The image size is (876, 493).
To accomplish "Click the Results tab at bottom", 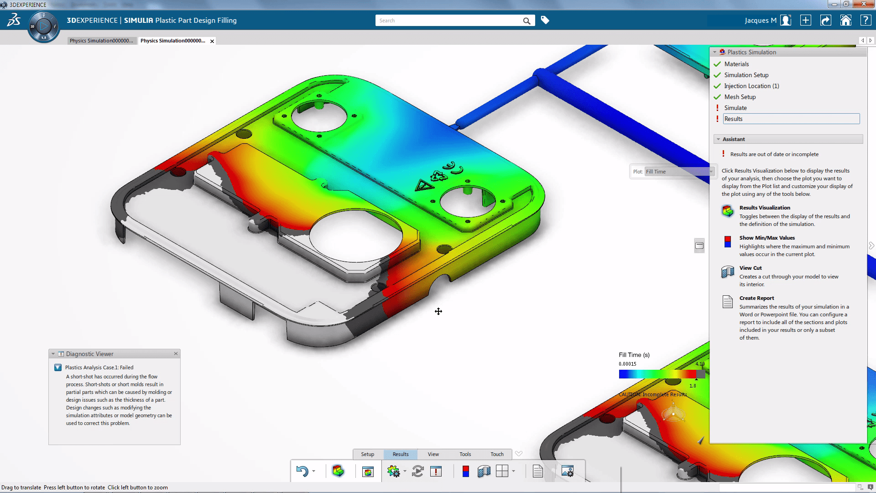I will pos(400,454).
